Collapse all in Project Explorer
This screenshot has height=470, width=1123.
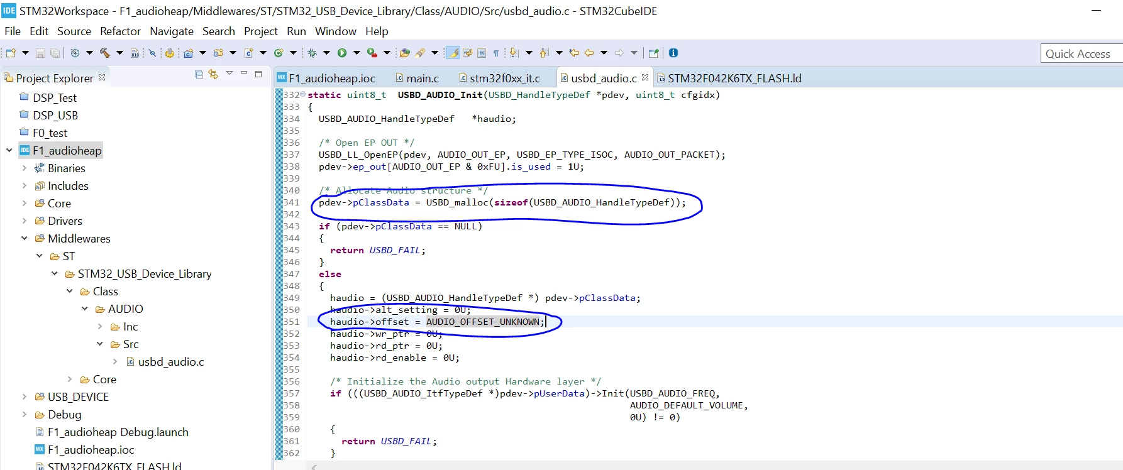[199, 75]
